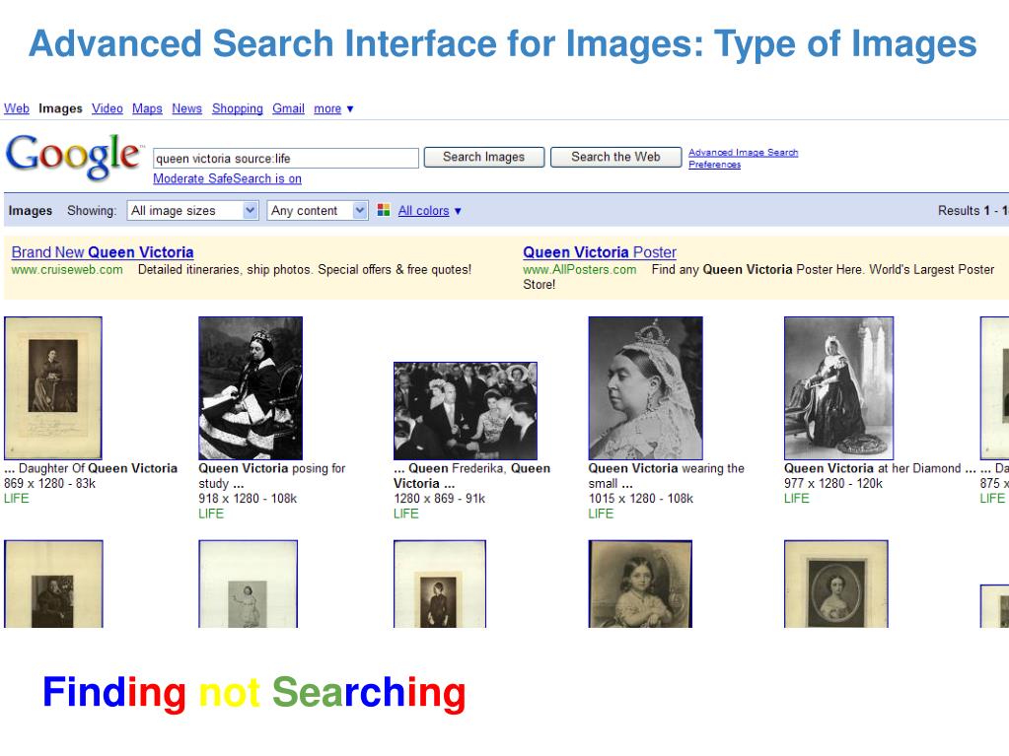Select the Images tab
Image resolution: width=1009 pixels, height=756 pixels.
point(60,108)
